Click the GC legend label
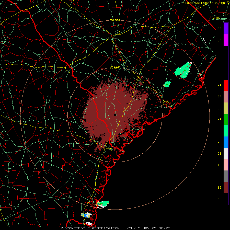 tap(219, 176)
